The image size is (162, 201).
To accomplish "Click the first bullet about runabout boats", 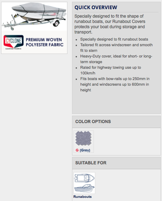I will click(114, 39).
